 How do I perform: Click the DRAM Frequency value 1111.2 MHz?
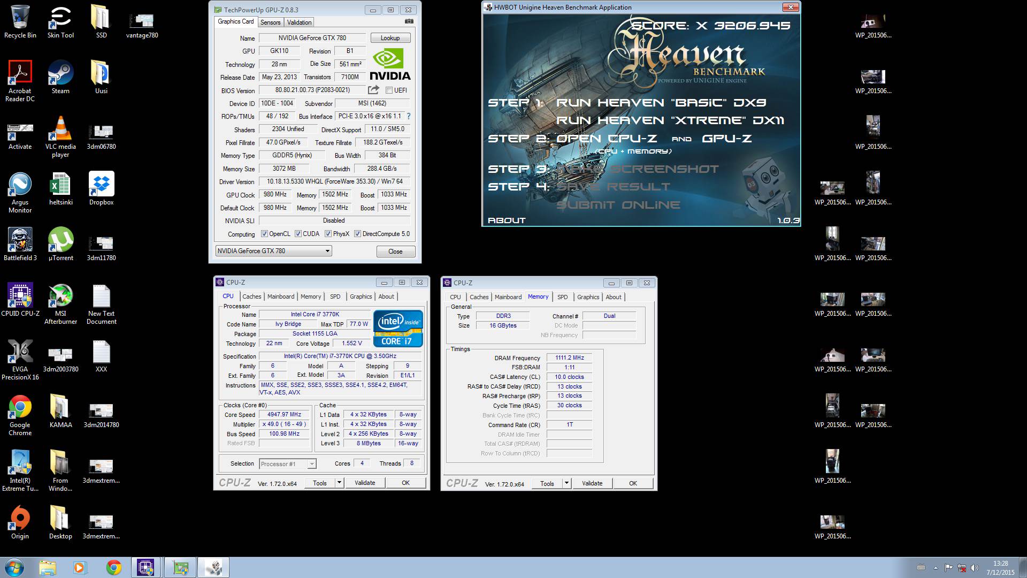pyautogui.click(x=569, y=358)
